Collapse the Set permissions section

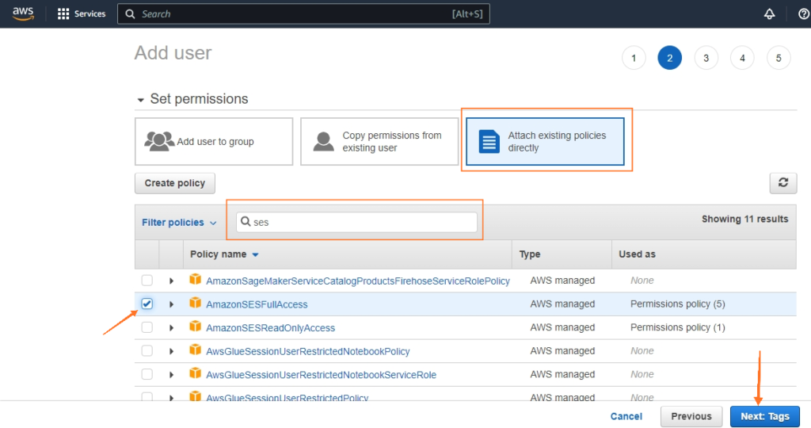140,99
